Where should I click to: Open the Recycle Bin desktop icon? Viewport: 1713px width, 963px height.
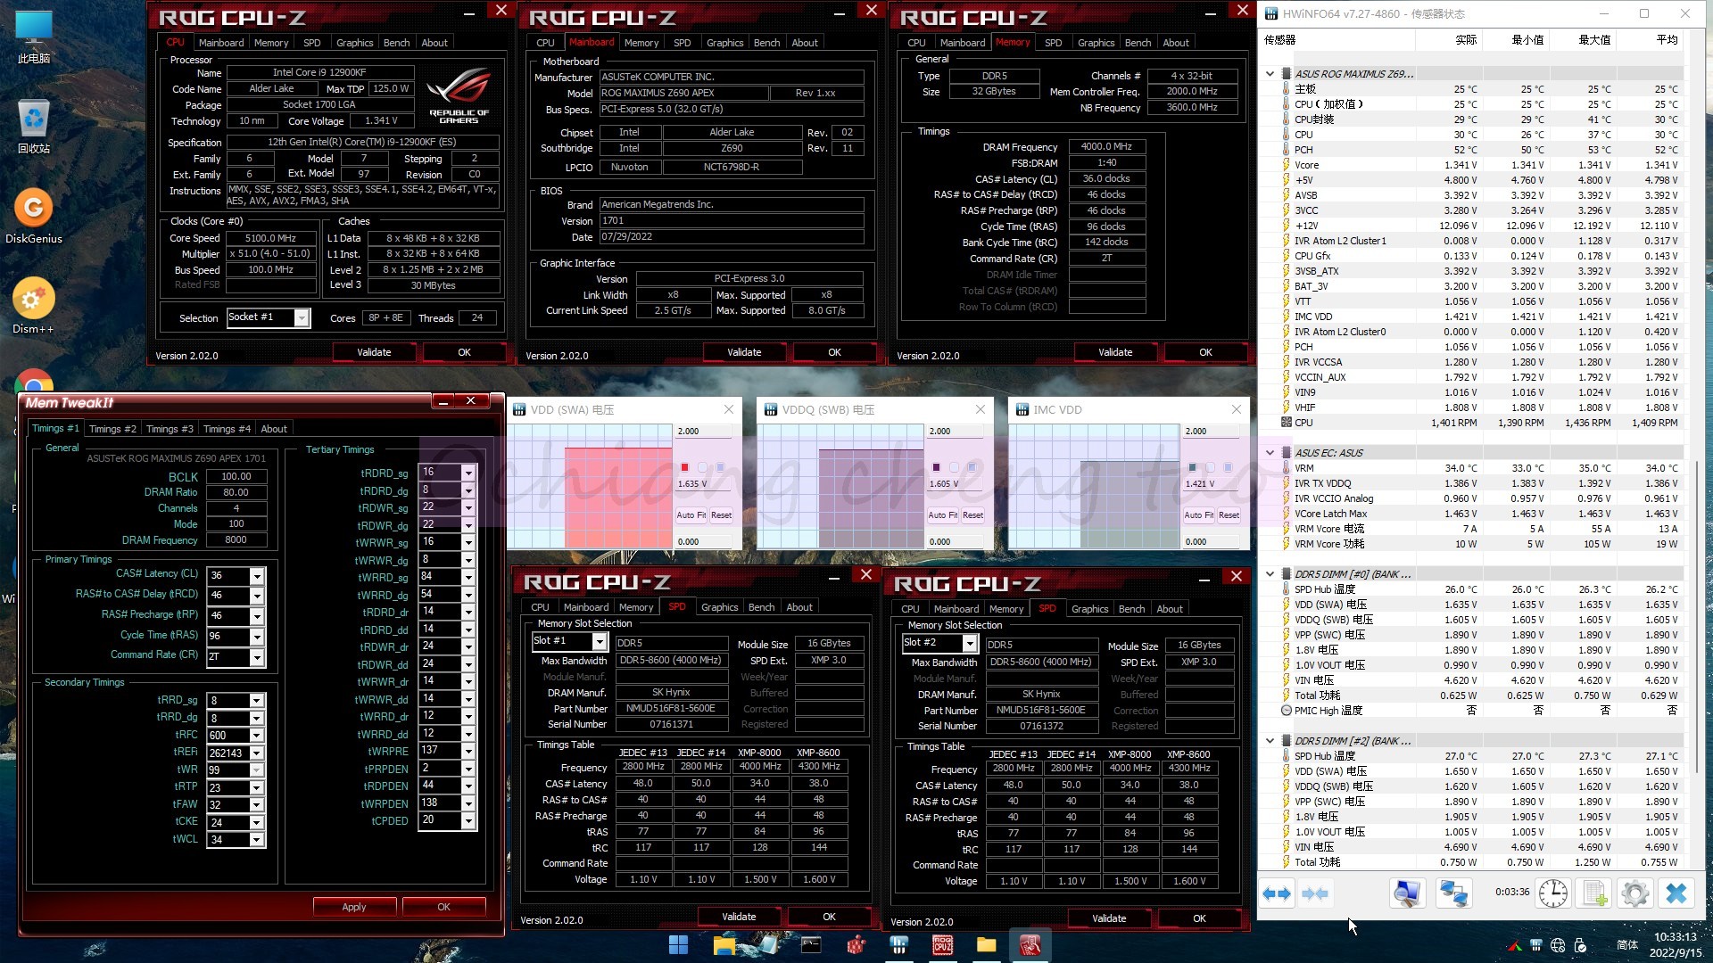tap(33, 127)
